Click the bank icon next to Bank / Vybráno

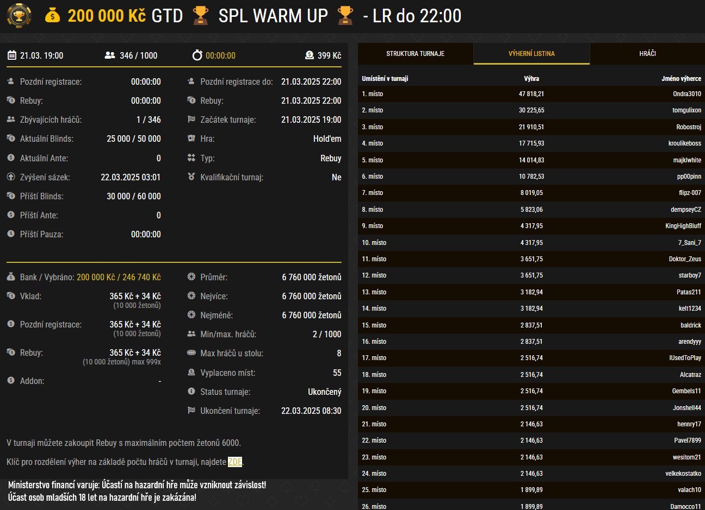11,277
